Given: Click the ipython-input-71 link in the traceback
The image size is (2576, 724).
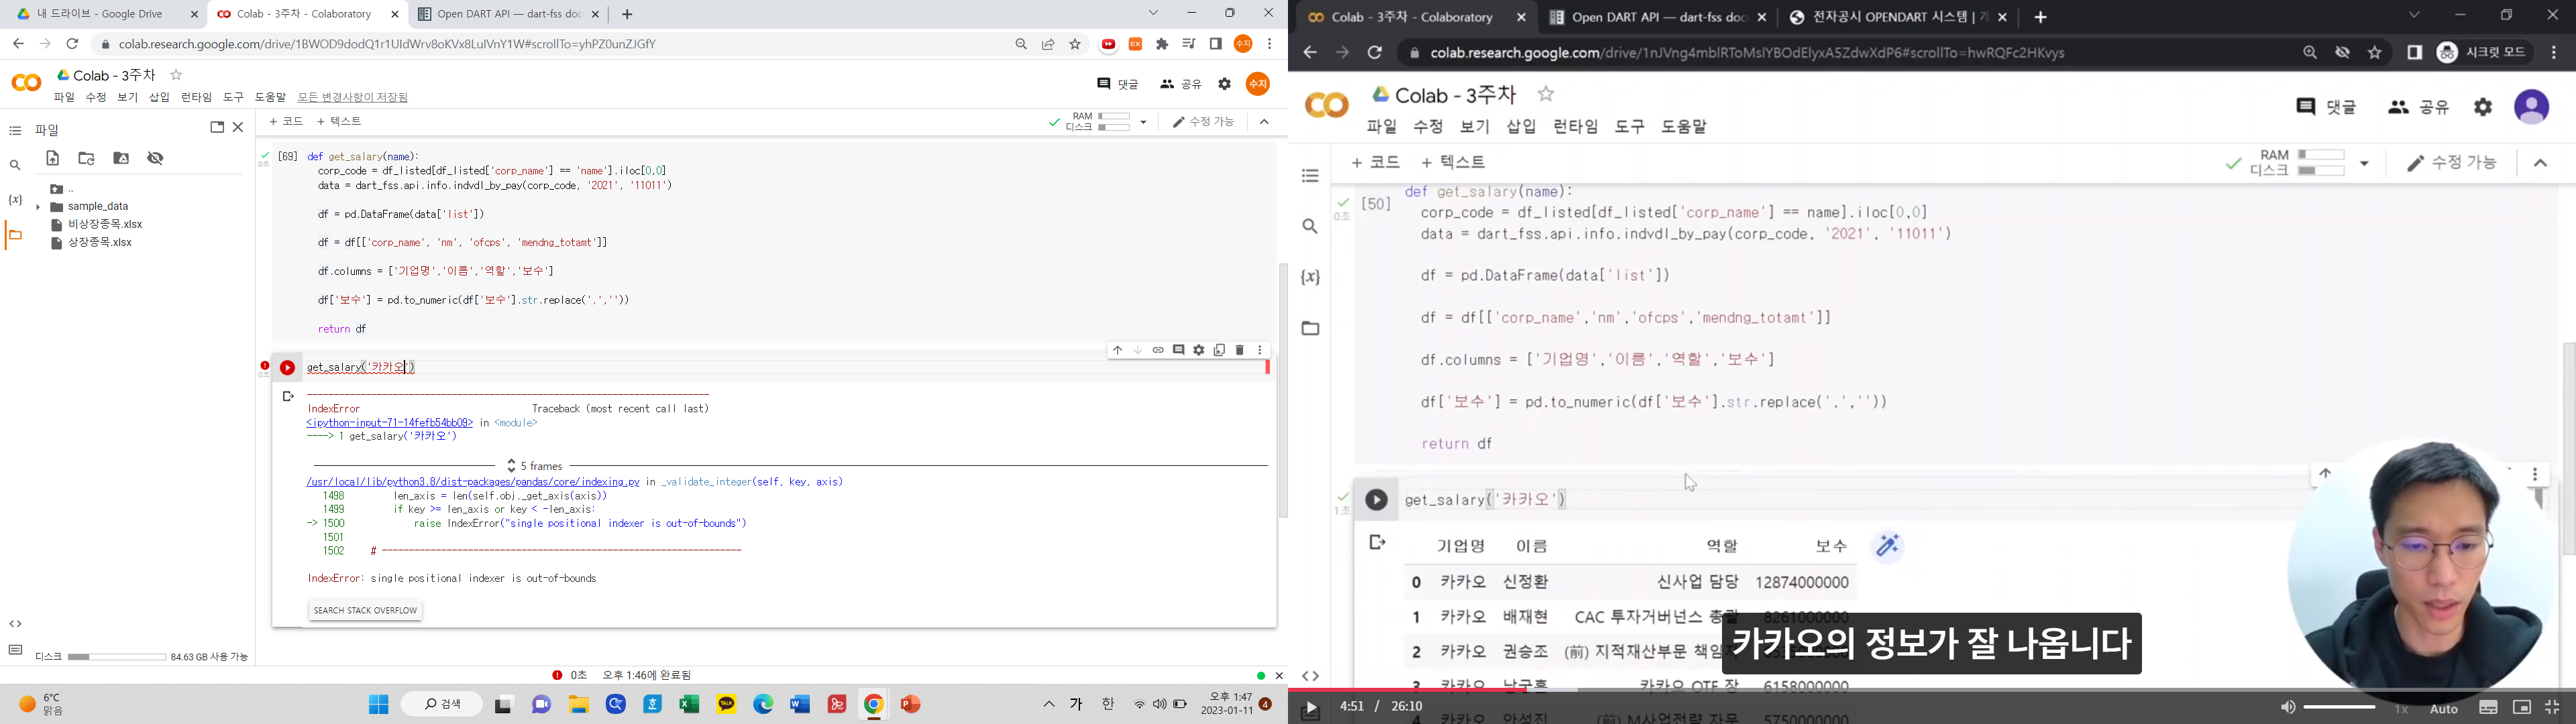Looking at the screenshot, I should pyautogui.click(x=389, y=423).
